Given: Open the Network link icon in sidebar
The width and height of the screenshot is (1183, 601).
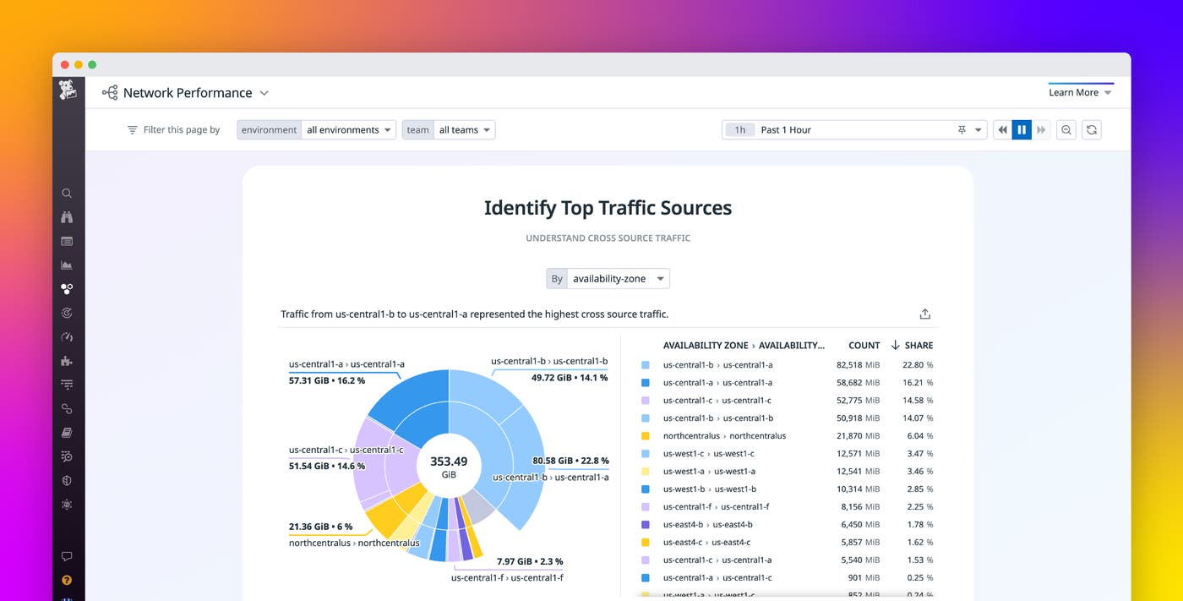Looking at the screenshot, I should pyautogui.click(x=67, y=408).
